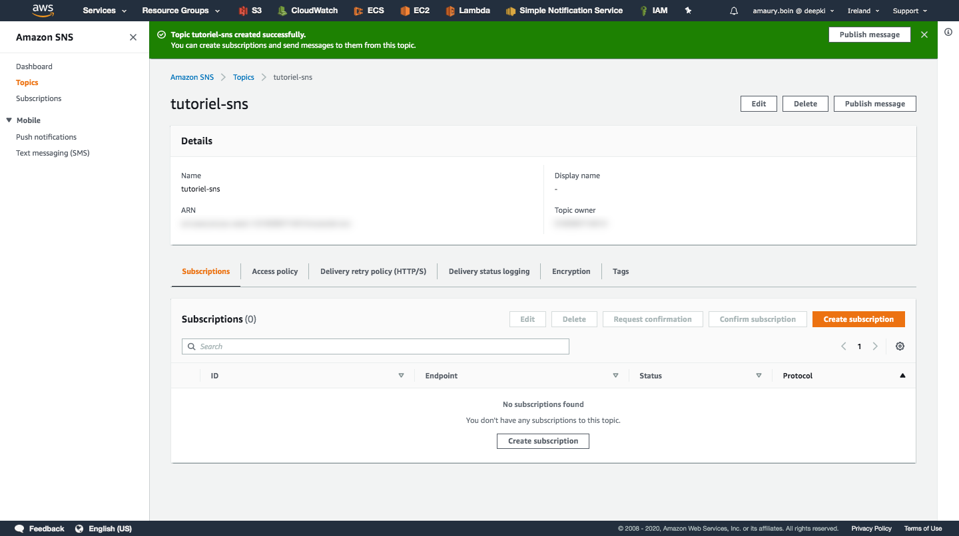Click Create subscription in empty table
Image resolution: width=959 pixels, height=536 pixels.
[x=543, y=441]
